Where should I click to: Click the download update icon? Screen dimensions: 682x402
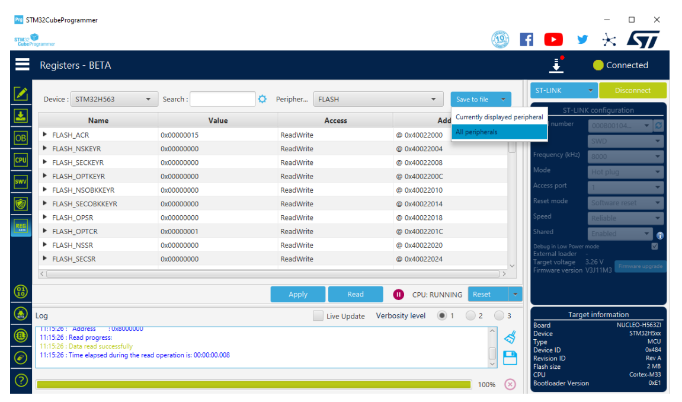coord(556,65)
